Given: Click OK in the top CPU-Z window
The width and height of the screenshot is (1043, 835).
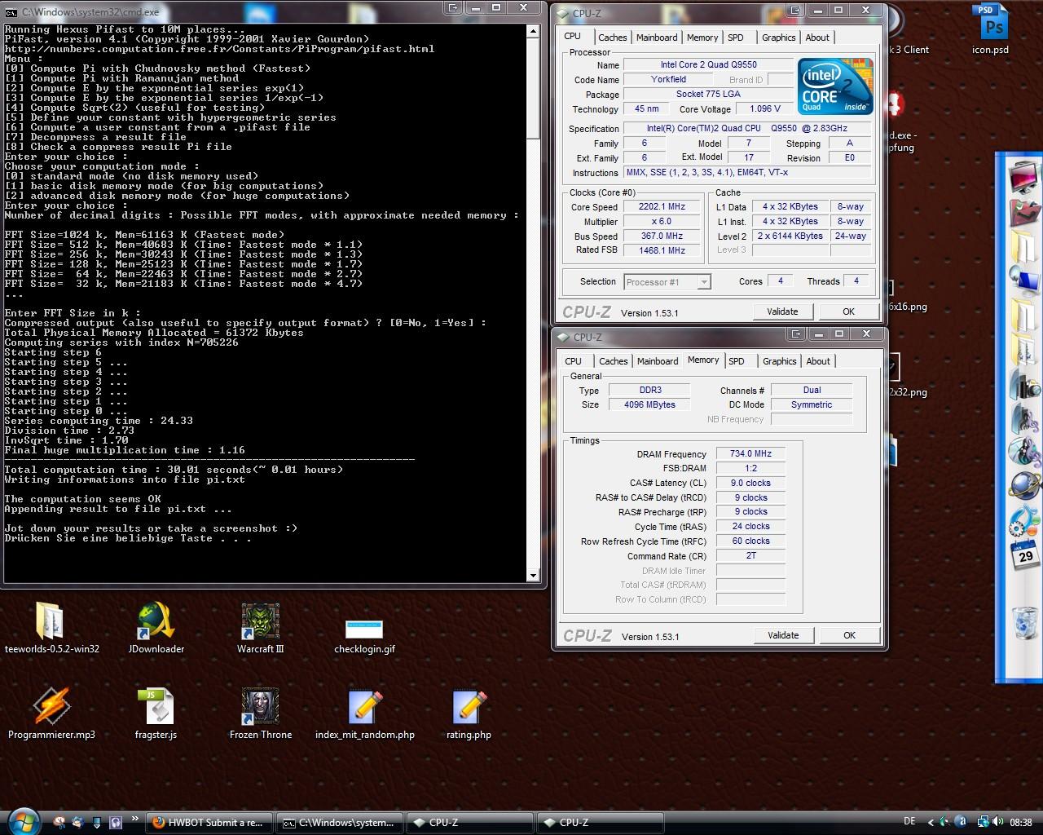Looking at the screenshot, I should [848, 311].
